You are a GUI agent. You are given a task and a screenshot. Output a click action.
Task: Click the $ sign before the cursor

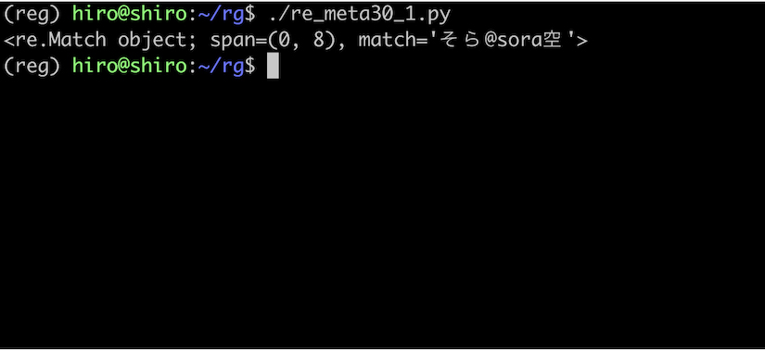(x=249, y=66)
